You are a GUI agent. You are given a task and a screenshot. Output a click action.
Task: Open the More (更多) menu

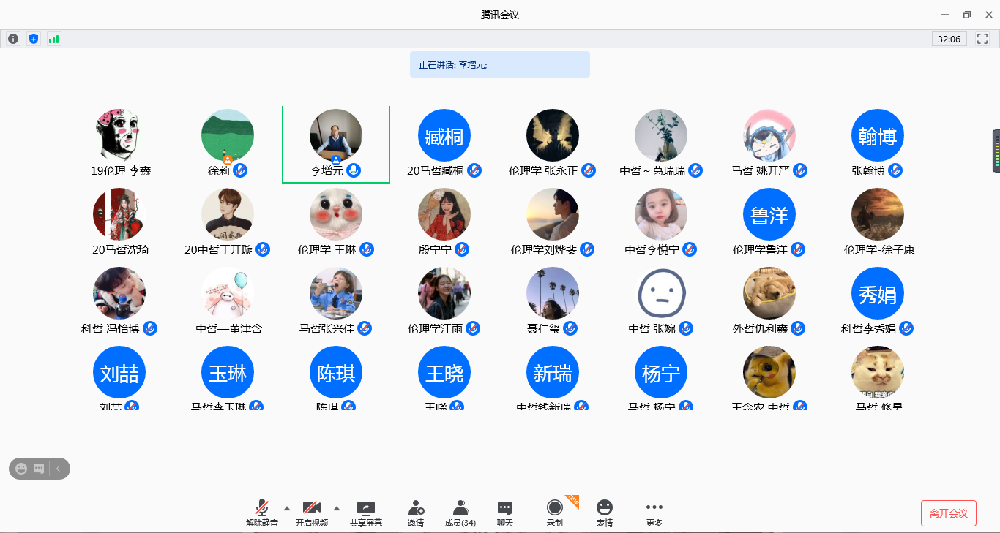[x=654, y=513]
